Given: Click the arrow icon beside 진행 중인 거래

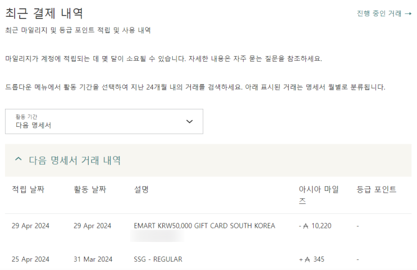Looking at the screenshot, I should 408,13.
